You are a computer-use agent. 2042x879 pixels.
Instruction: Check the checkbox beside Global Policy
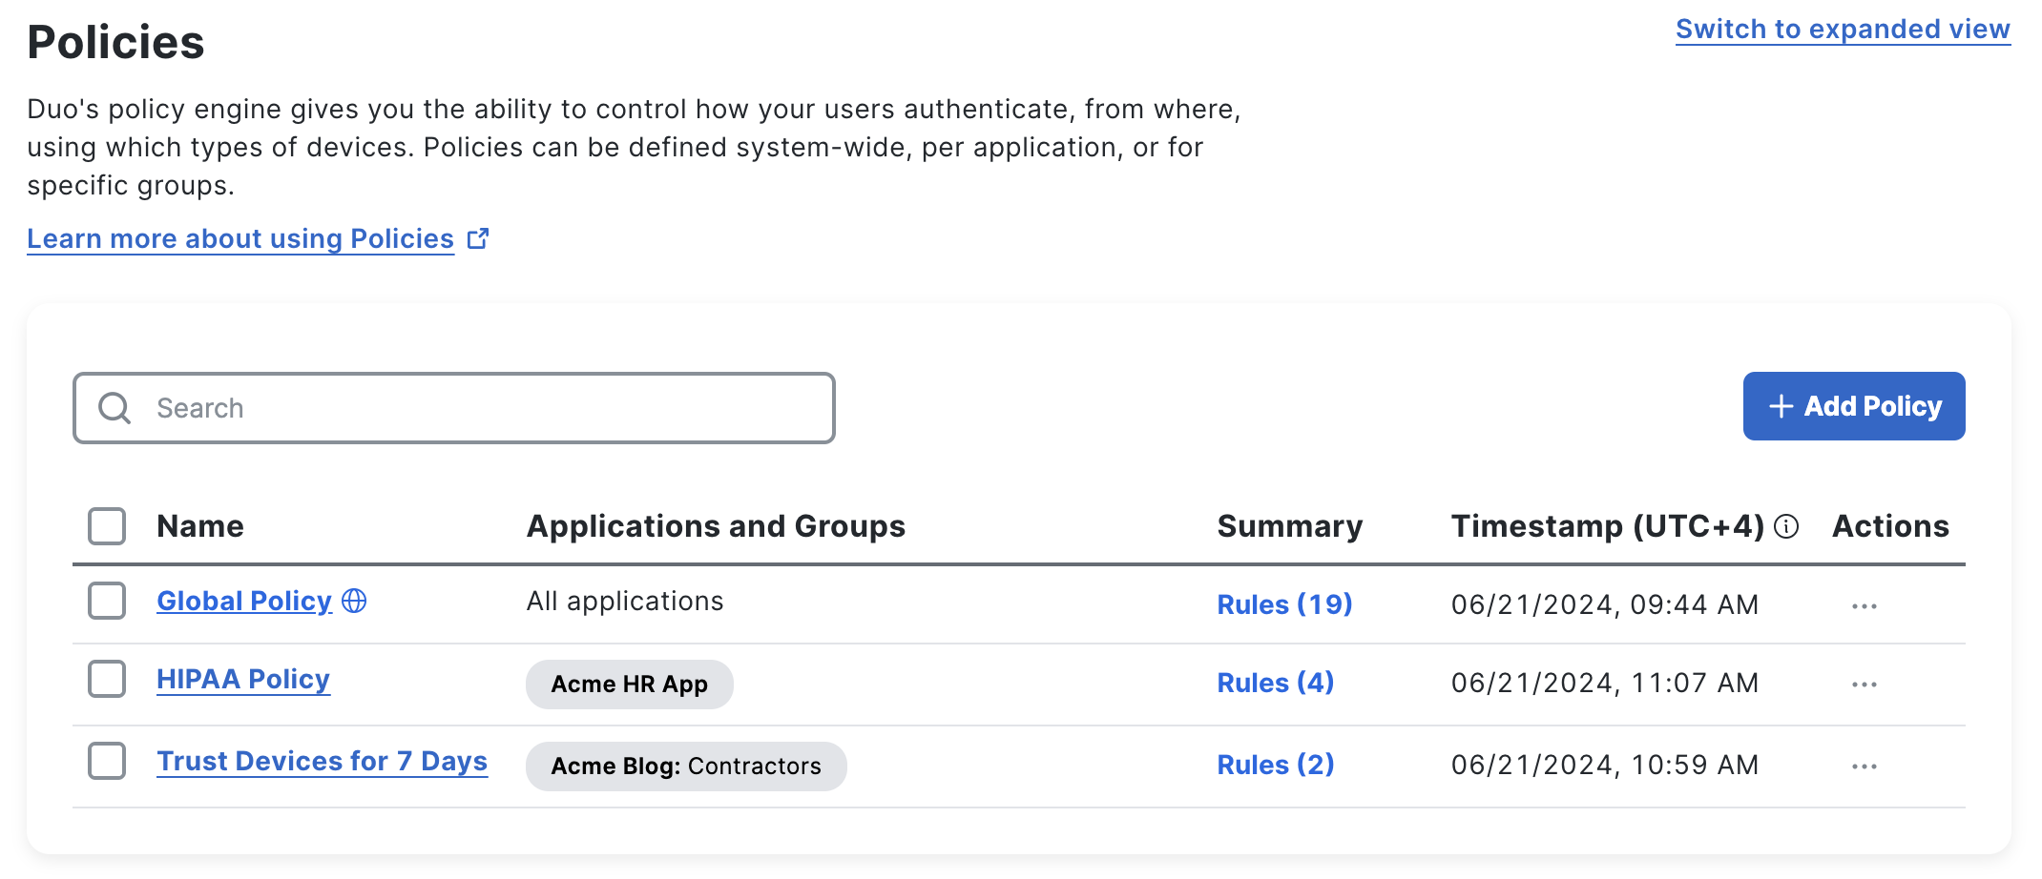coord(106,601)
